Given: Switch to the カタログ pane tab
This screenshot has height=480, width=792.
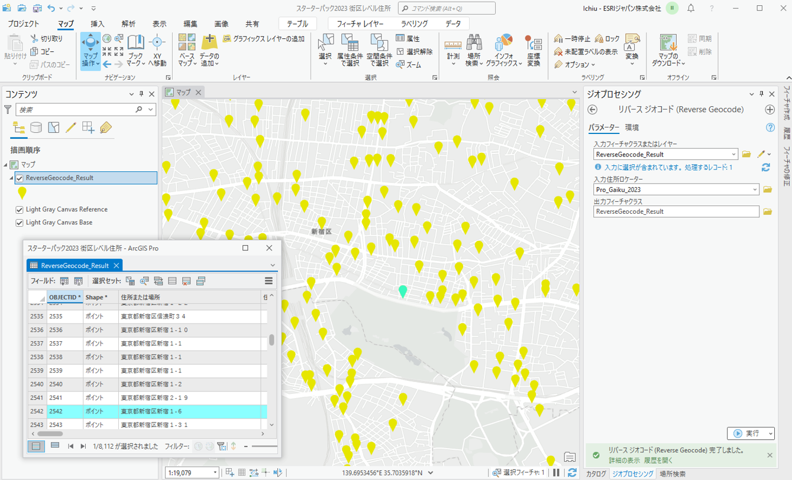Looking at the screenshot, I should point(596,474).
